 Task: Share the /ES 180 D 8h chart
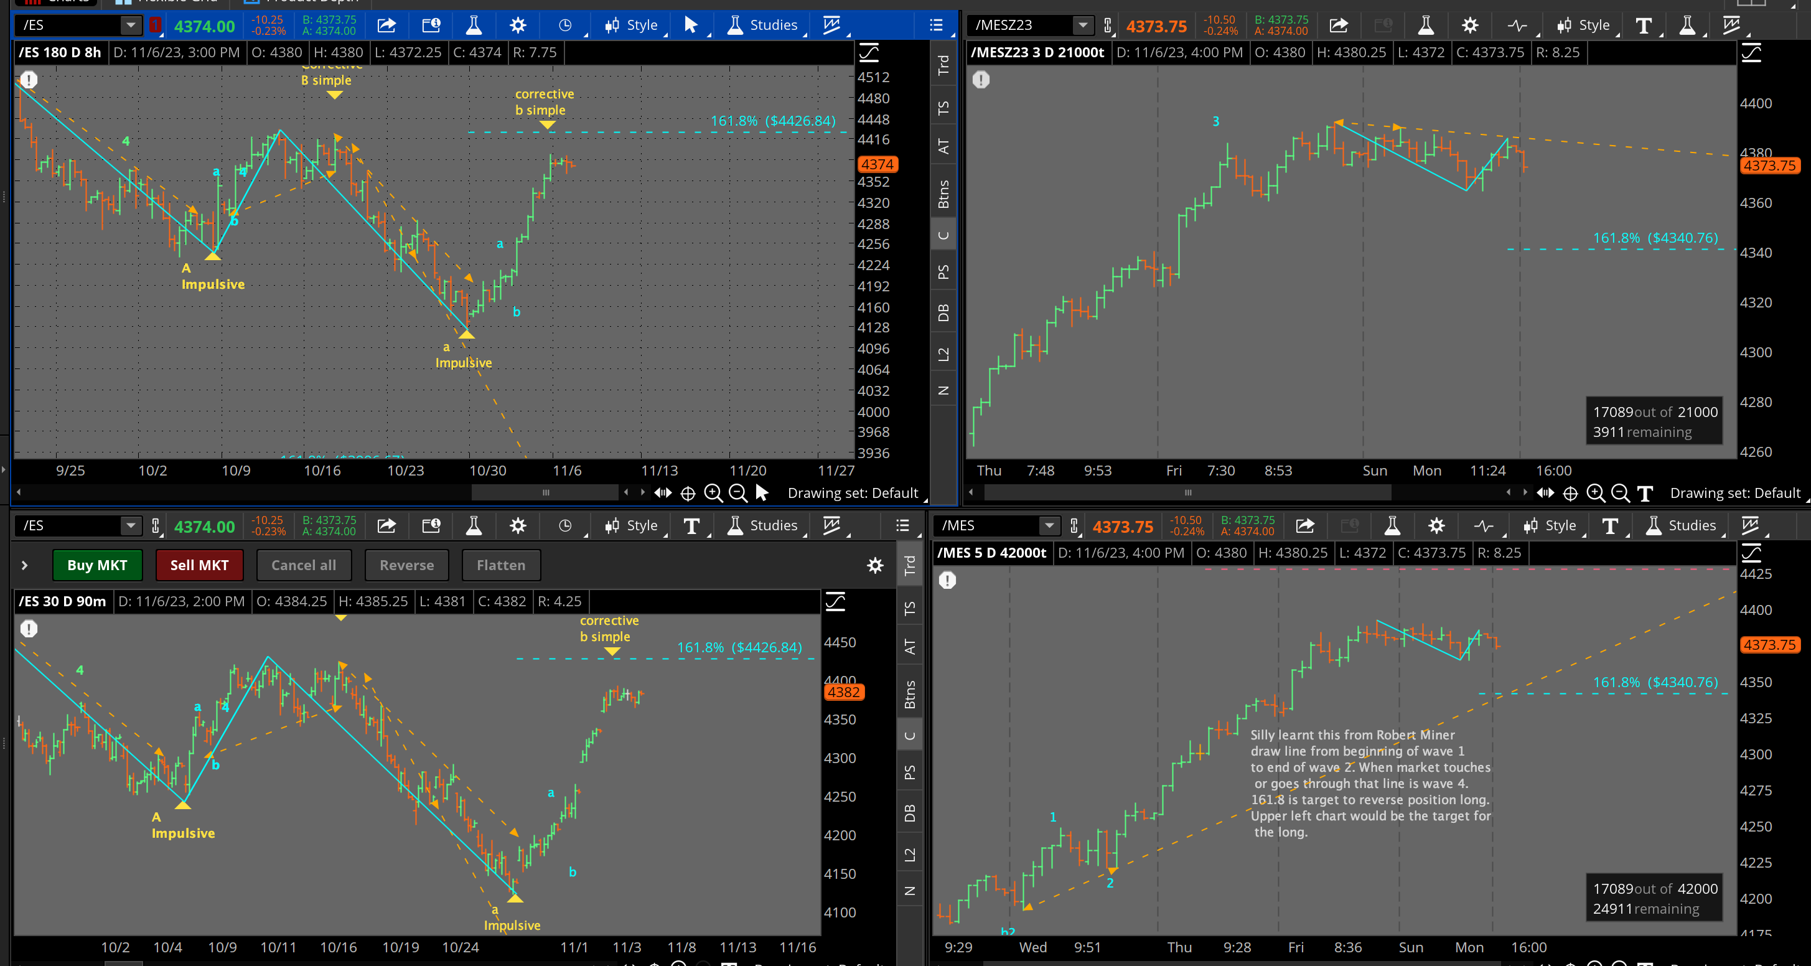coord(386,26)
